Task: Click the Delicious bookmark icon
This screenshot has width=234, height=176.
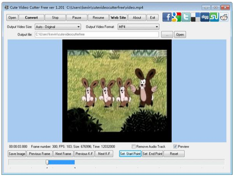Action: coord(195,17)
